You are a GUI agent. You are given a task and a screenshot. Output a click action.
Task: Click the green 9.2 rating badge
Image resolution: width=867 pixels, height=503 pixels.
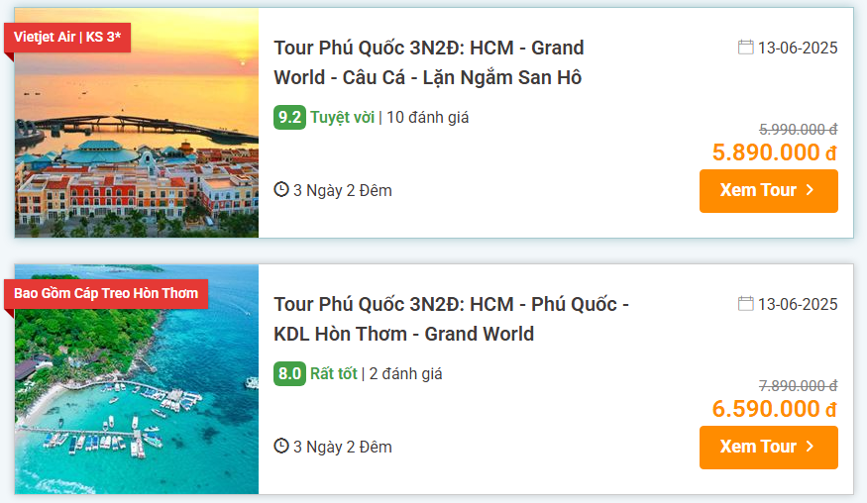(x=289, y=117)
